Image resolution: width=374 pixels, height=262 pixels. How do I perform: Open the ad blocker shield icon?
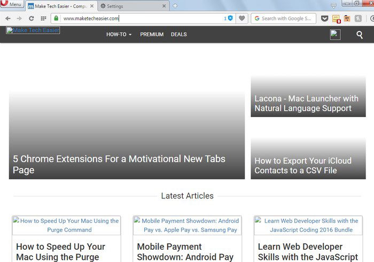tap(230, 18)
